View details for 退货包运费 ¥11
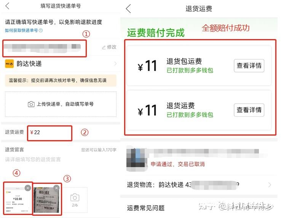Image resolution: width=281 pixels, height=218 pixels. click(249, 66)
